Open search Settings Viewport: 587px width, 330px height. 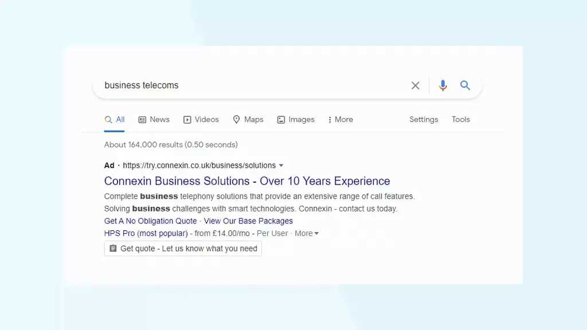[x=424, y=119]
